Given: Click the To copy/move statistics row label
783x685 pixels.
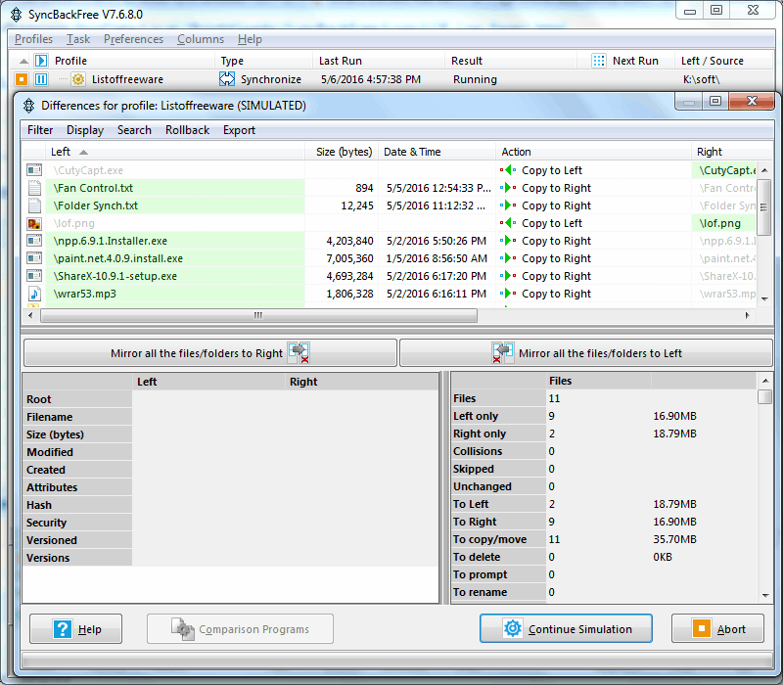Looking at the screenshot, I should (489, 539).
